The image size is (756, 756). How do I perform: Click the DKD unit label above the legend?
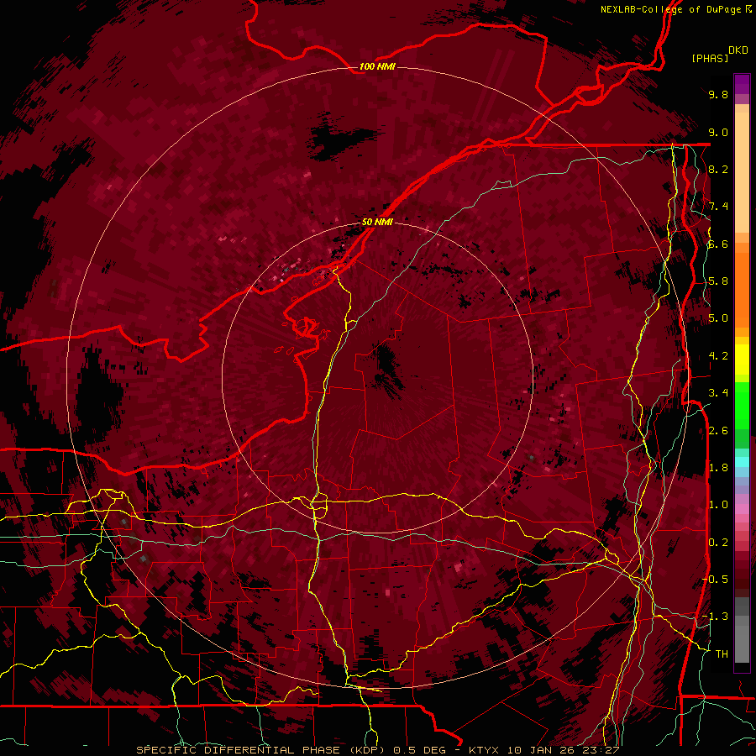(x=738, y=50)
